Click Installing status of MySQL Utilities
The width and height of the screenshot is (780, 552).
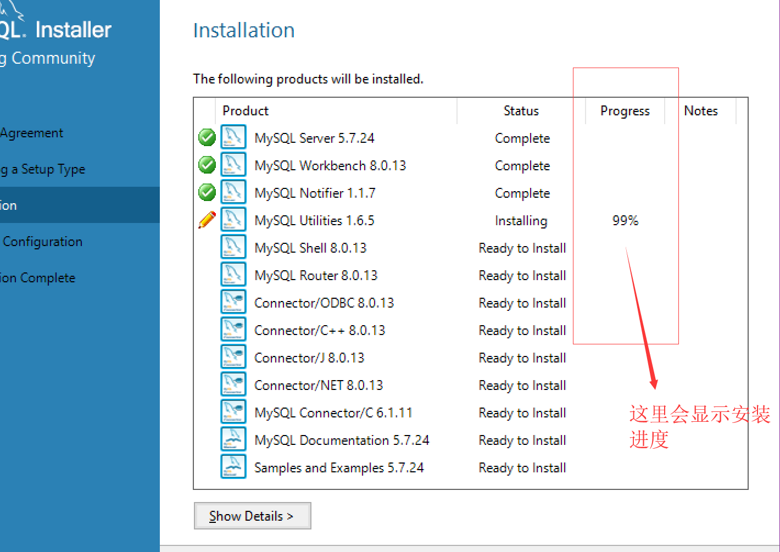(521, 221)
